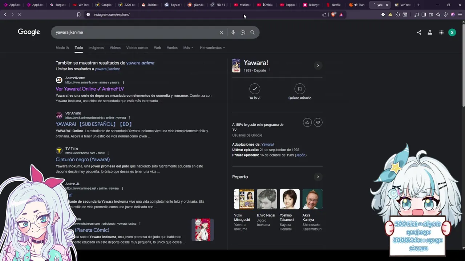This screenshot has width=465, height=261.
Task: Select the 'Vuelos' search tab
Action: click(x=172, y=47)
